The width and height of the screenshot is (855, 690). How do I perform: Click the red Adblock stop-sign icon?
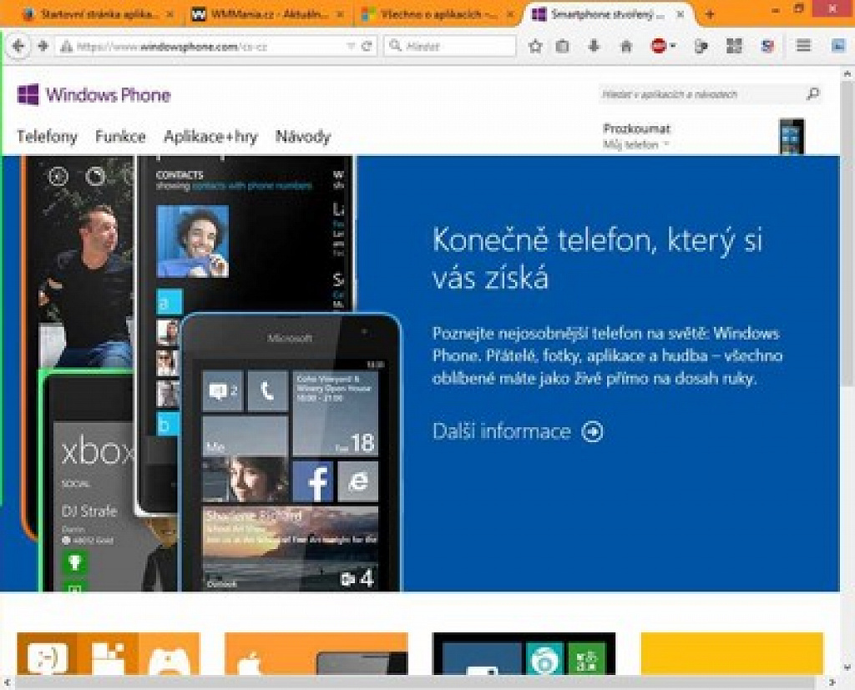point(659,47)
